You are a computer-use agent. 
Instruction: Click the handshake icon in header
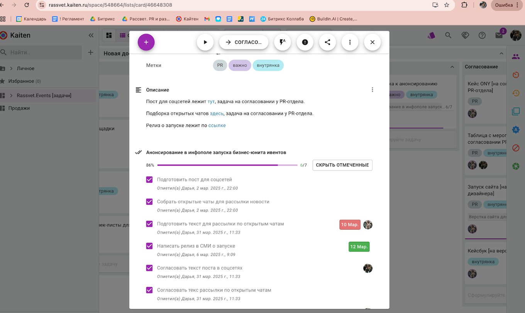[465, 36]
